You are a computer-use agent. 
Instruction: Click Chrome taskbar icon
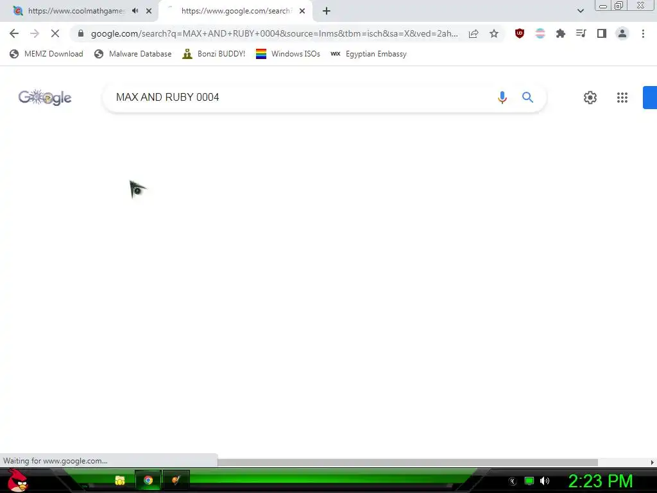(148, 480)
